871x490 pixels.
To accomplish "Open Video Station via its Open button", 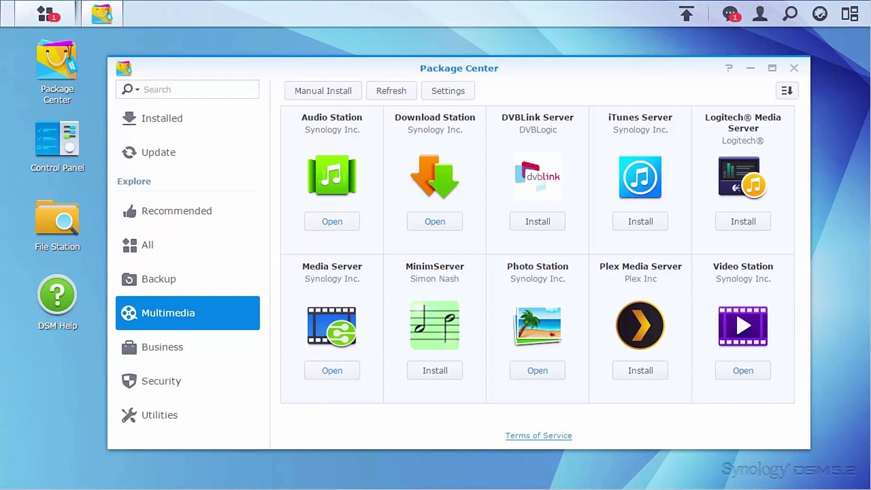I will 743,370.
